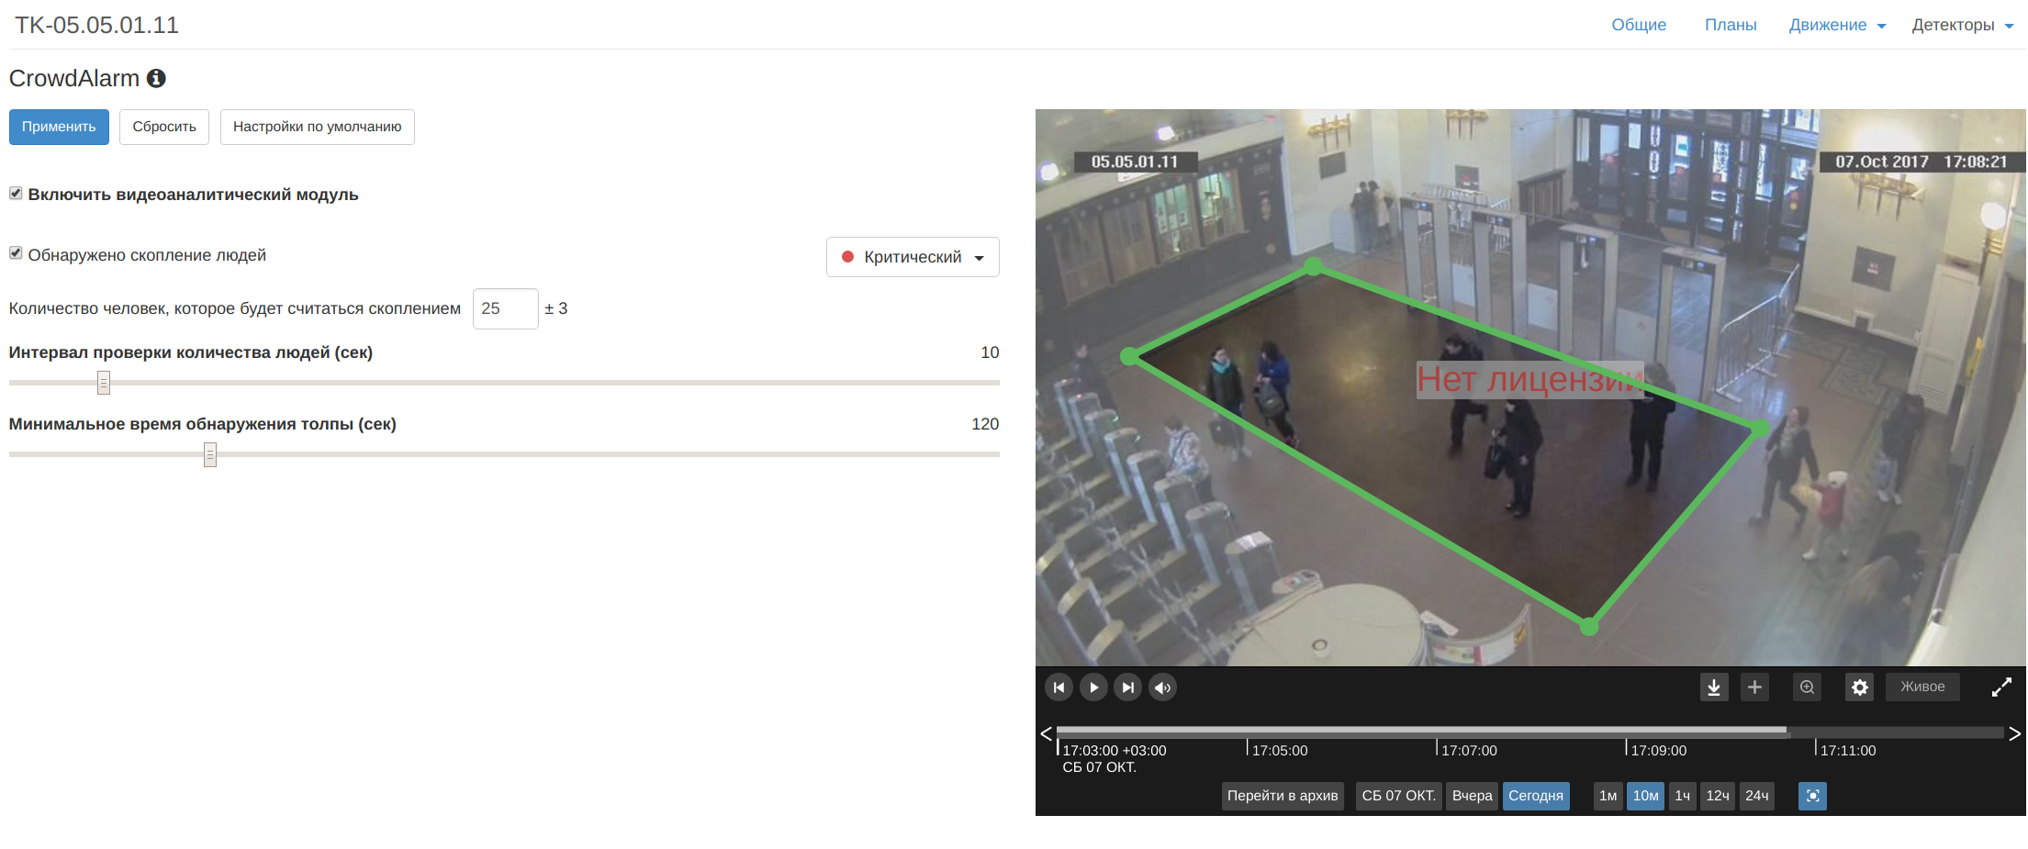2028x849 pixels.
Task: Select the СБ 07 ОКТ. date button
Action: pos(1398,796)
